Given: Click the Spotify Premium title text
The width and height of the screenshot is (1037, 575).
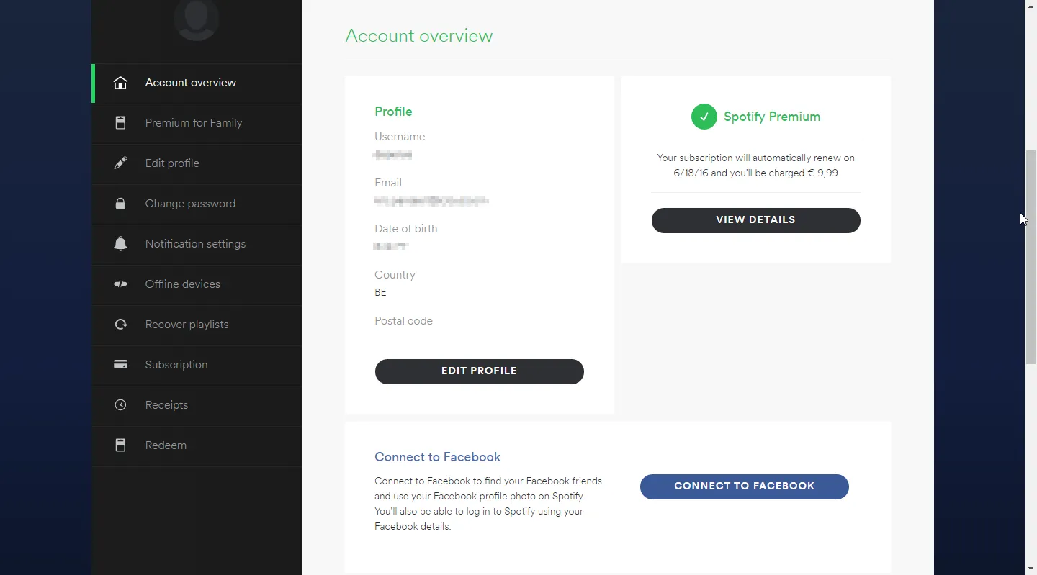Looking at the screenshot, I should click(x=772, y=117).
